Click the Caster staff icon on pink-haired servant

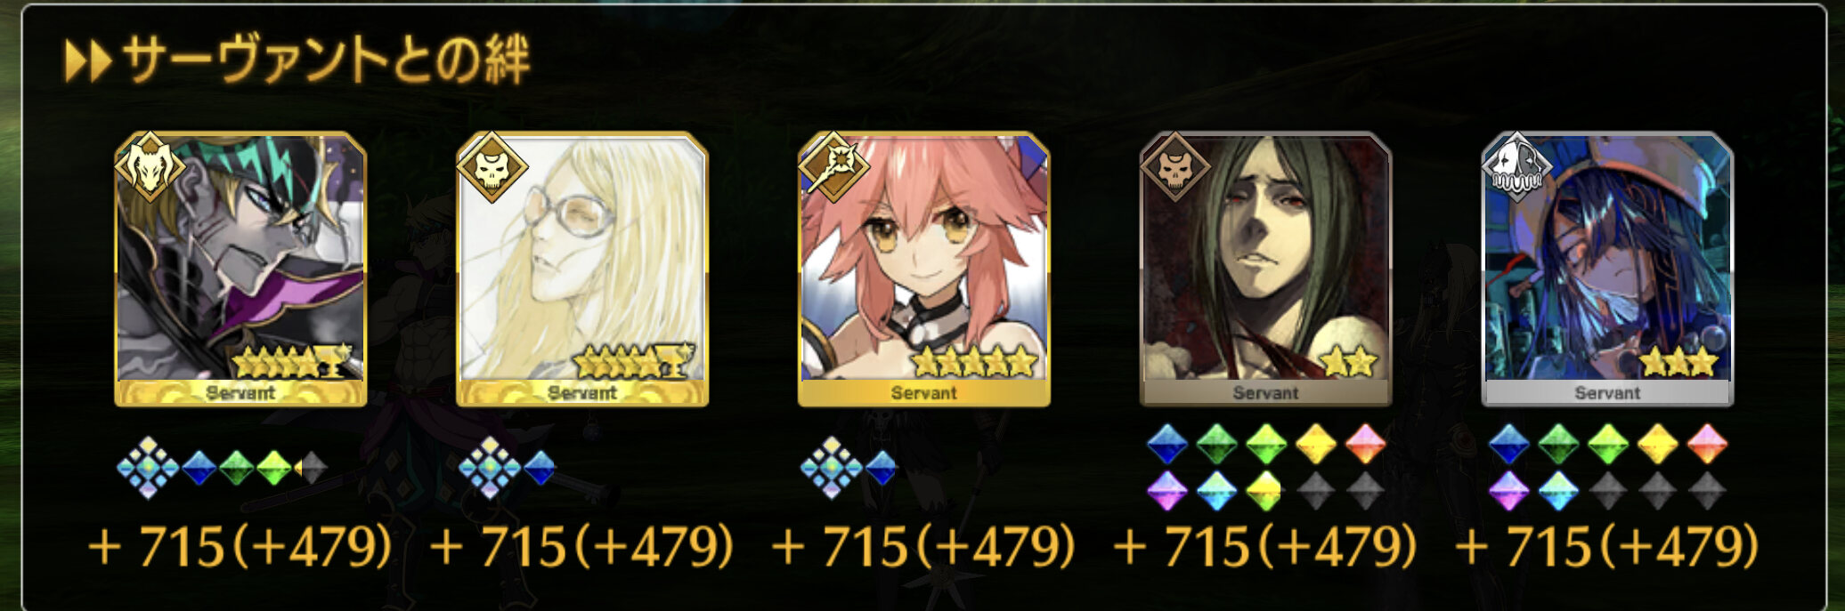[833, 167]
